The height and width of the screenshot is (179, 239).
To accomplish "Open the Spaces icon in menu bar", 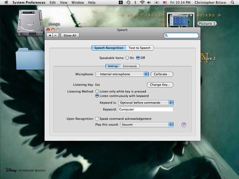I will pos(121,2).
